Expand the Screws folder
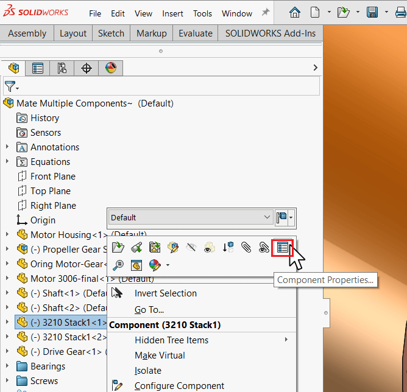Screen dimensions: 407x392 (7, 380)
